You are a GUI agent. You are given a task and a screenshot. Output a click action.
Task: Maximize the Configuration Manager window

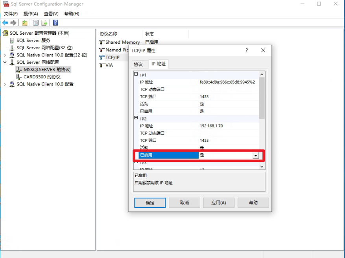click(x=319, y=4)
